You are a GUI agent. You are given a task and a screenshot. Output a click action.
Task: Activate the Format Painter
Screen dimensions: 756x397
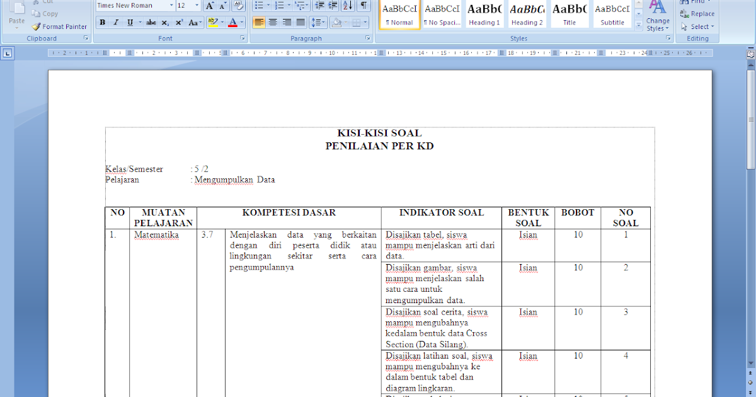(60, 26)
